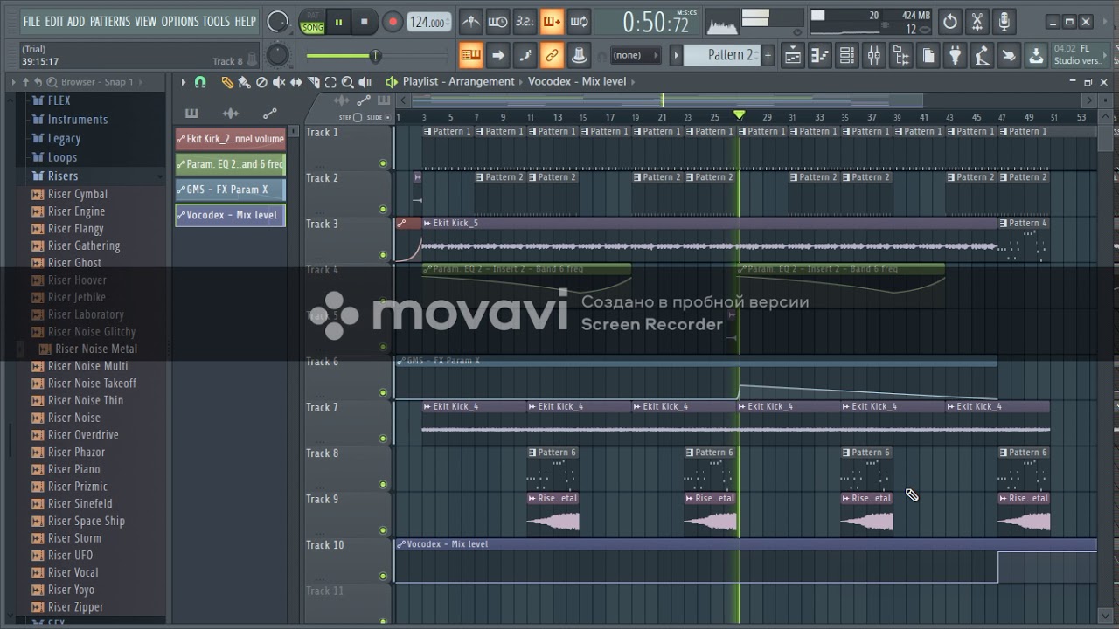The image size is (1119, 629).
Task: Toggle loop recording icon
Action: point(579,22)
